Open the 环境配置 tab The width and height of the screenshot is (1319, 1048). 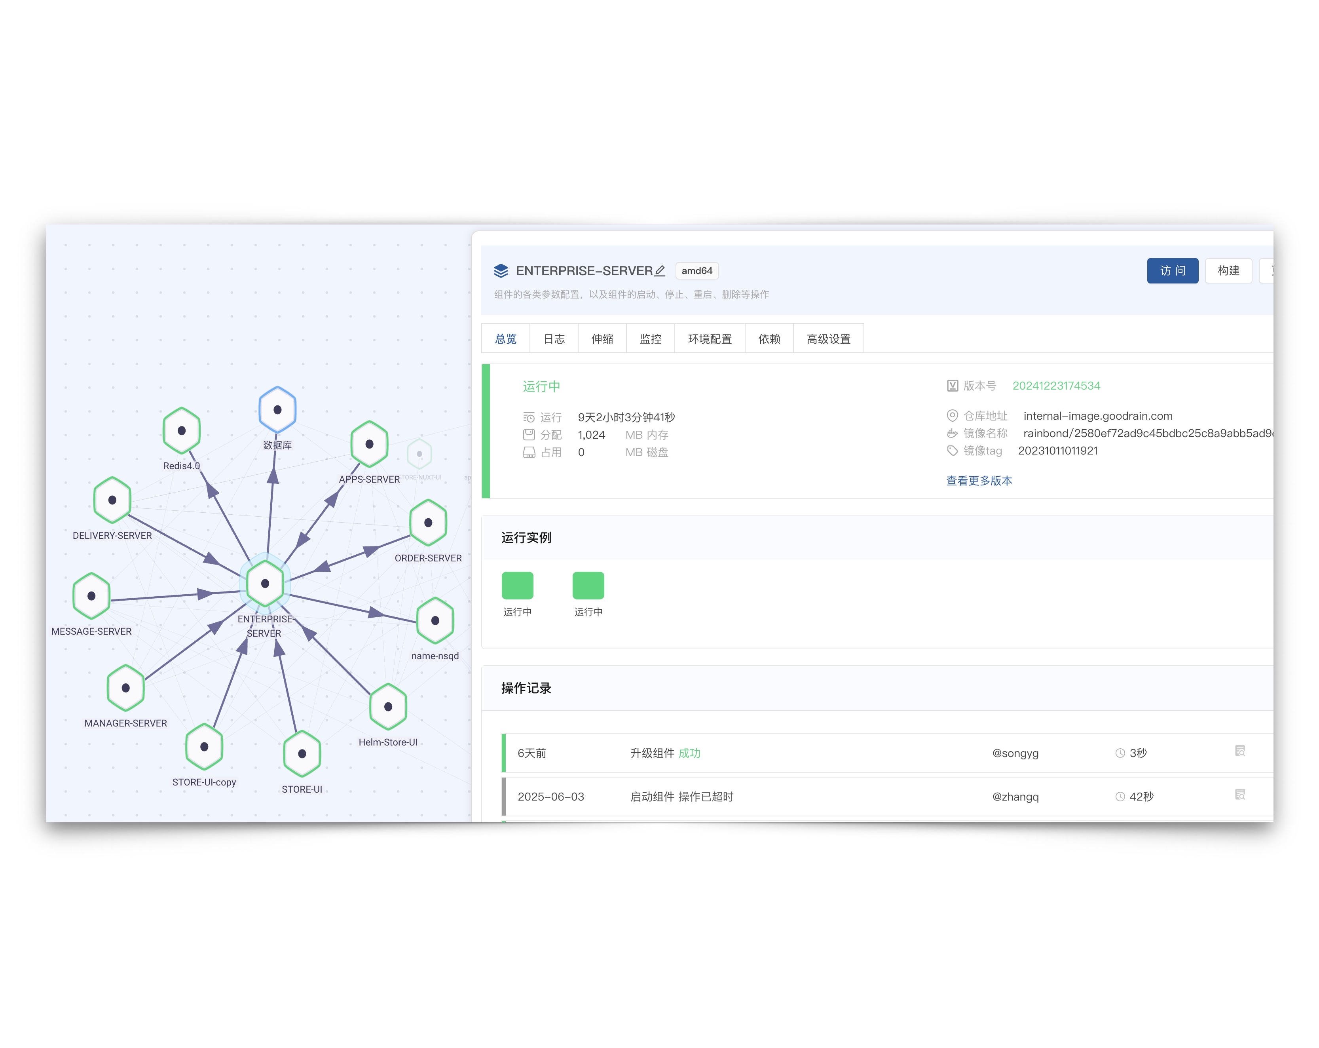pyautogui.click(x=709, y=339)
